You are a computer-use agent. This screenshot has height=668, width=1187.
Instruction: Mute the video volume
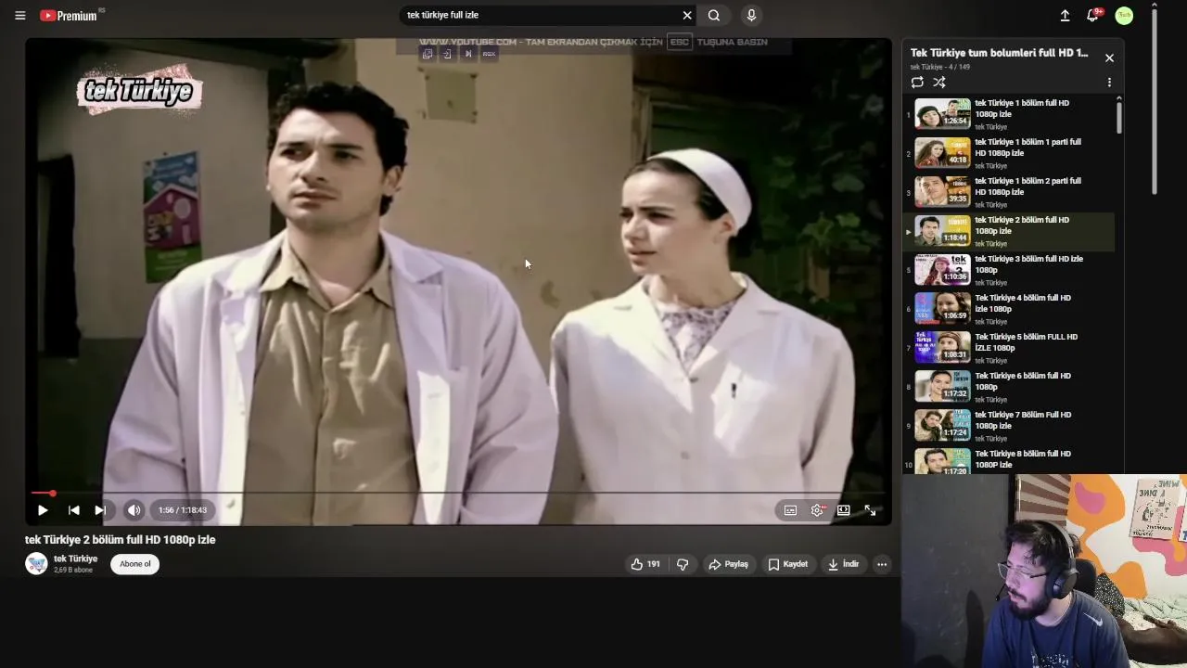click(x=134, y=510)
